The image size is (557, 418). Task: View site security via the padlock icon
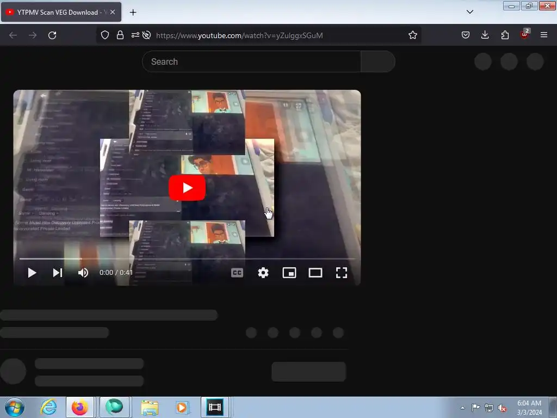(x=120, y=35)
